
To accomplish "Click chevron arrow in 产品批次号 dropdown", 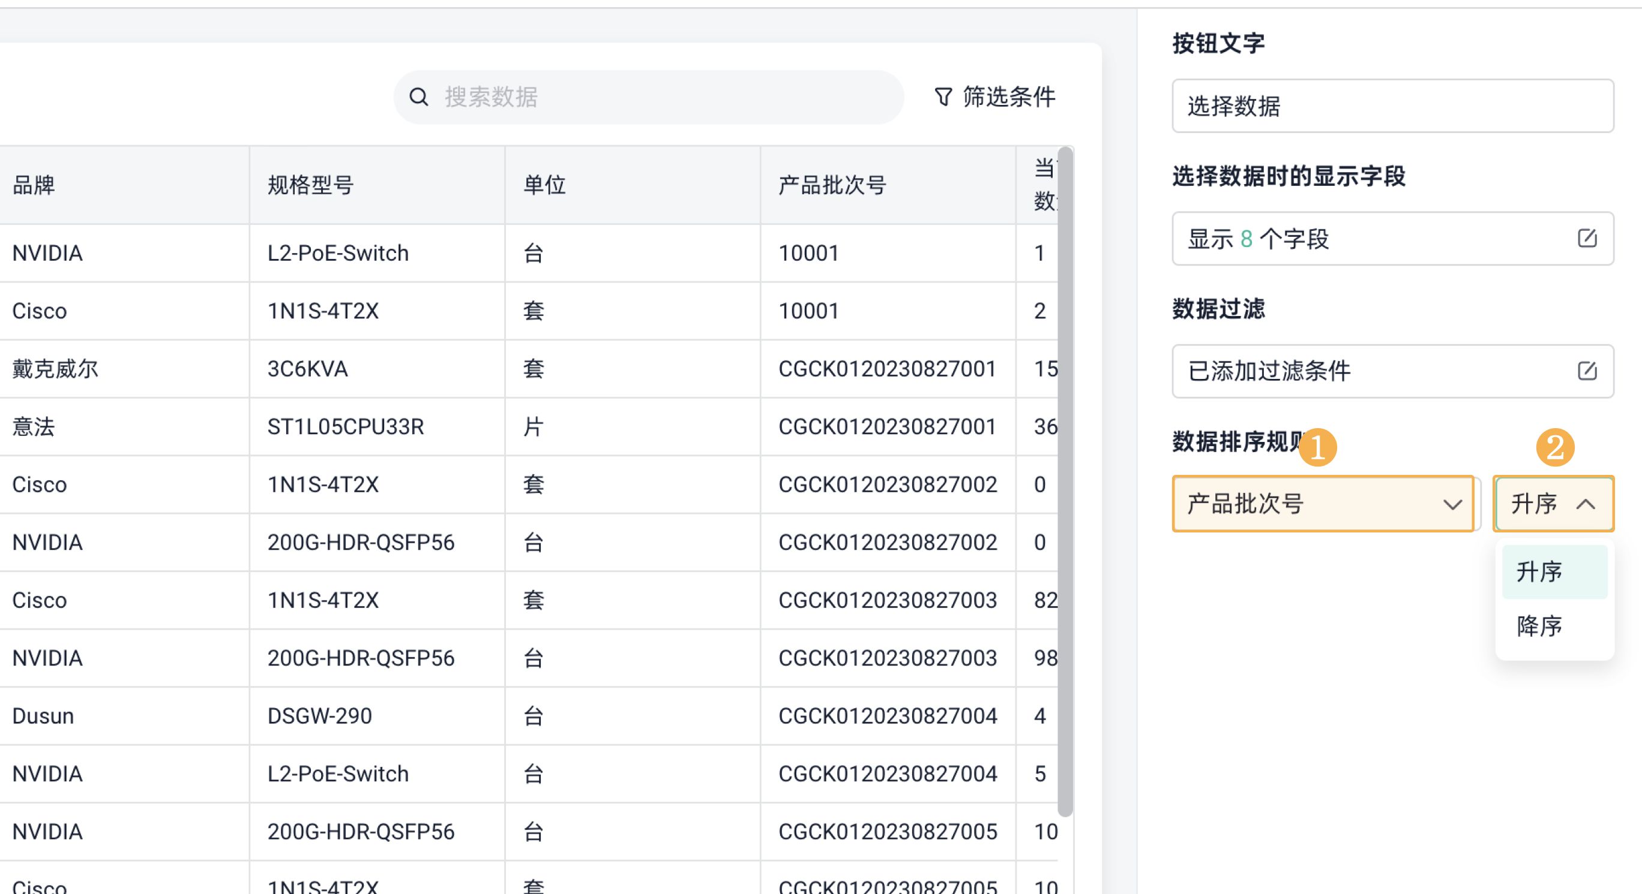I will point(1452,505).
